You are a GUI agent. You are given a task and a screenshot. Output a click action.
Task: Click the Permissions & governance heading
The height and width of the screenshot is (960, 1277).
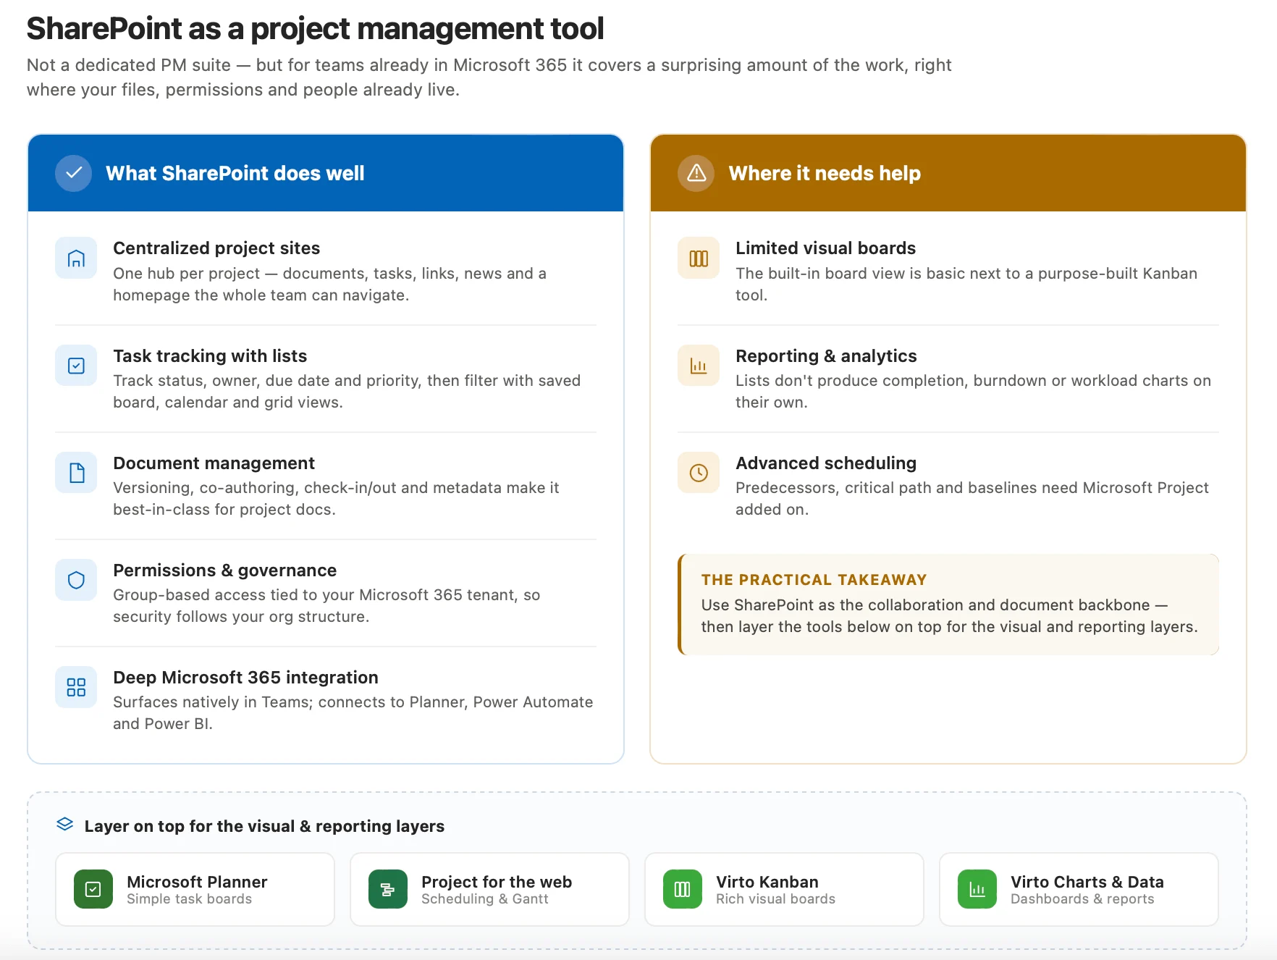[x=224, y=570]
